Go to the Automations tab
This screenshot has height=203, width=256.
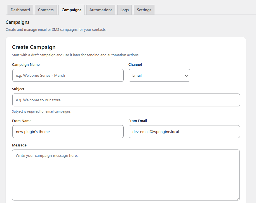(x=101, y=10)
